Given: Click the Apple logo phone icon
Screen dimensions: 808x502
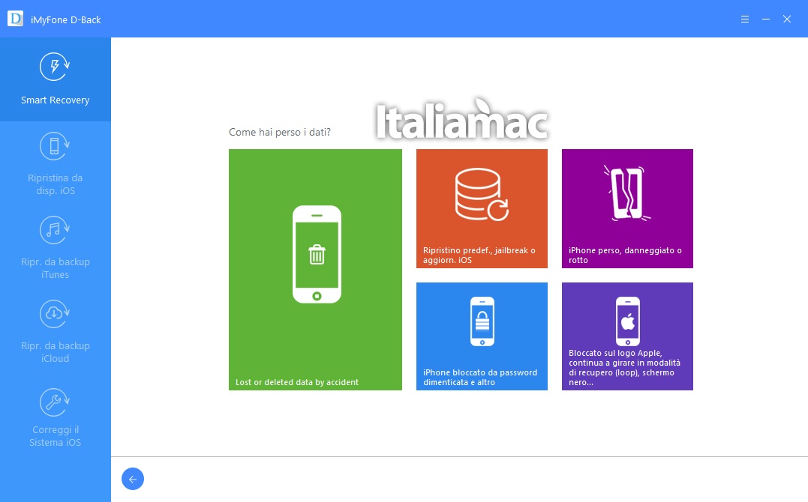Looking at the screenshot, I should pos(628,321).
